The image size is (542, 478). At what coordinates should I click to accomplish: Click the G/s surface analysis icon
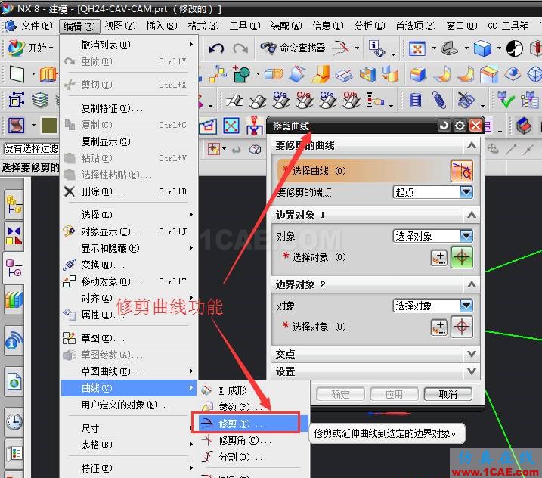coord(280,100)
